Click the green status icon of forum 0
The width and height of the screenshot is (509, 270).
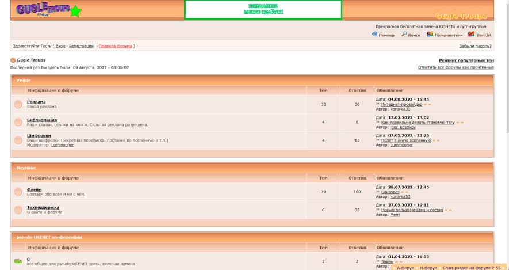point(18,261)
